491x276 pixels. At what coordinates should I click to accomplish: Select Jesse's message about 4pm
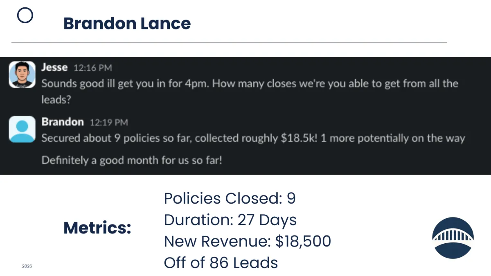coord(250,84)
